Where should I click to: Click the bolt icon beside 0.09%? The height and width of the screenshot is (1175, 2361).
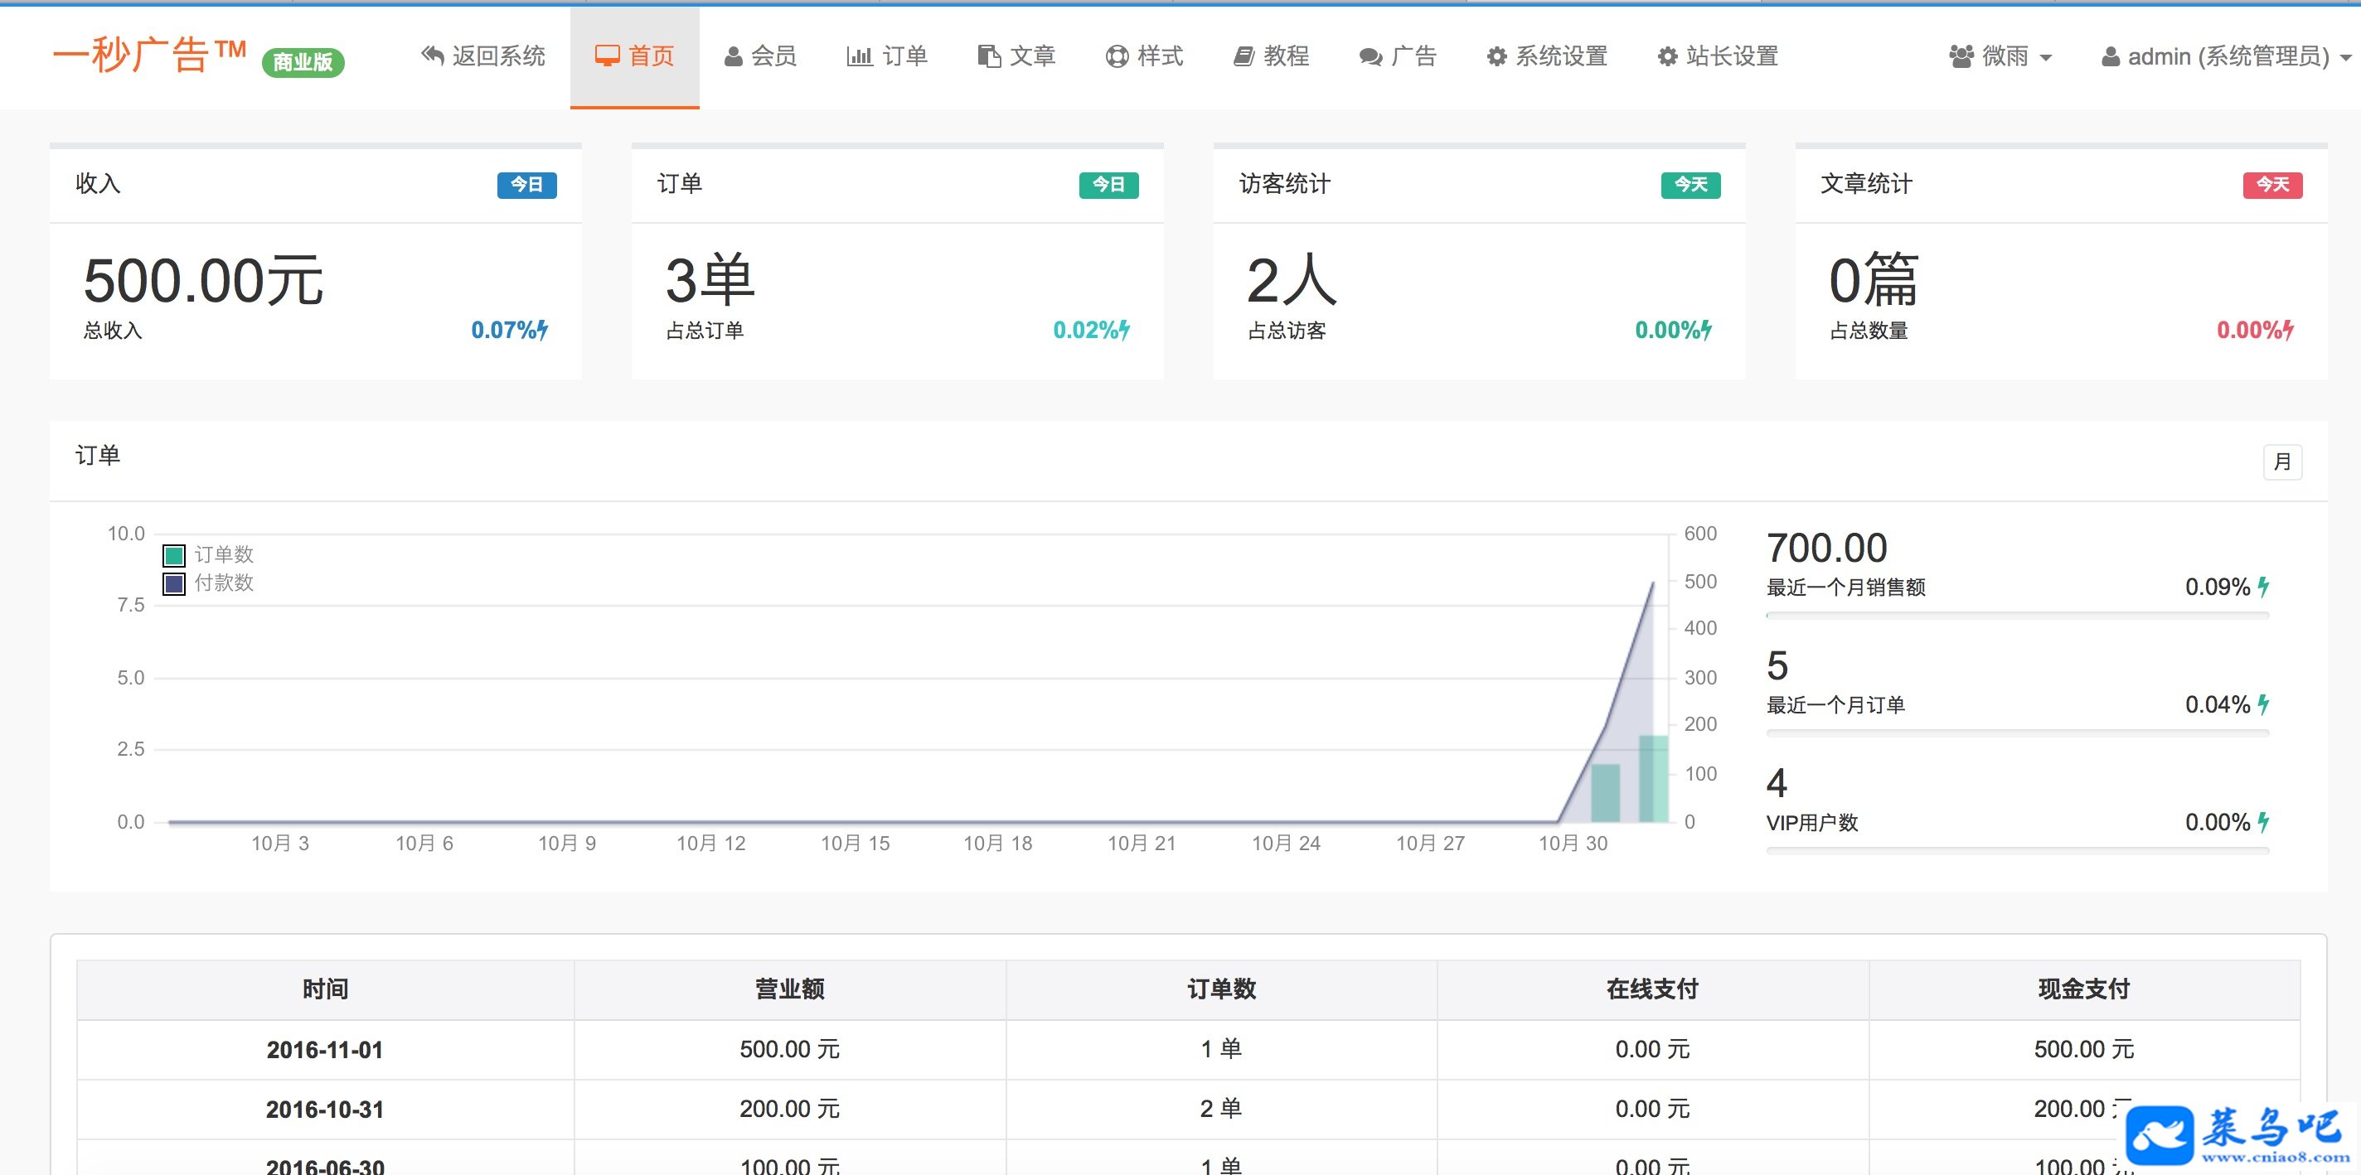click(2264, 586)
